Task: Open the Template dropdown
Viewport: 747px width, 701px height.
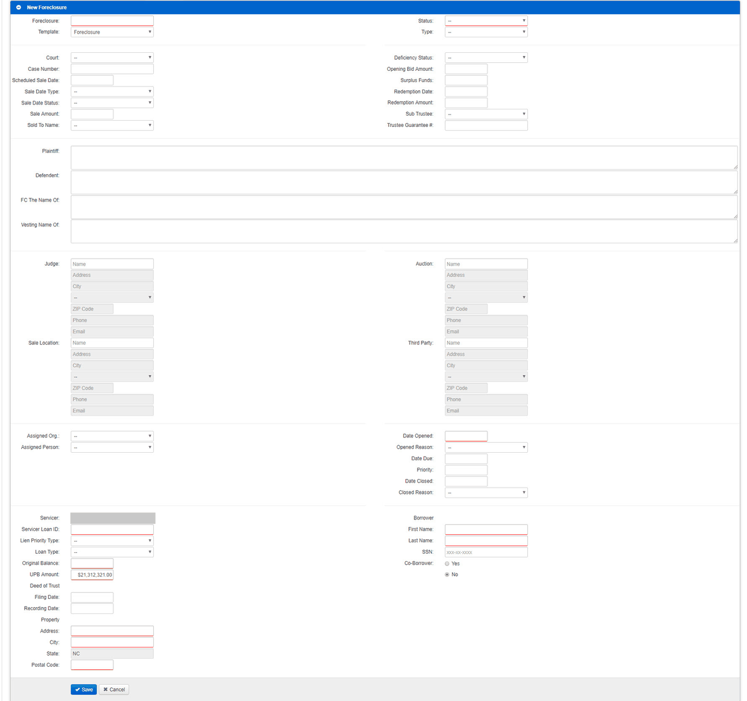Action: coord(112,32)
